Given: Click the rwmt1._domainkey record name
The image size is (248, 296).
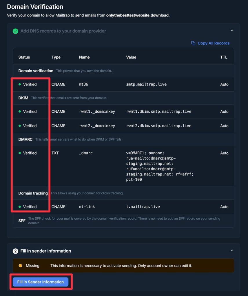Looking at the screenshot, I should [x=97, y=112].
